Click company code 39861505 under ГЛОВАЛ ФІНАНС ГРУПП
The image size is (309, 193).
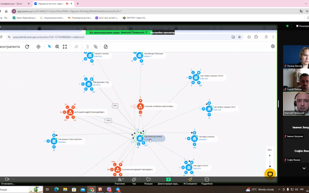coord(204,79)
